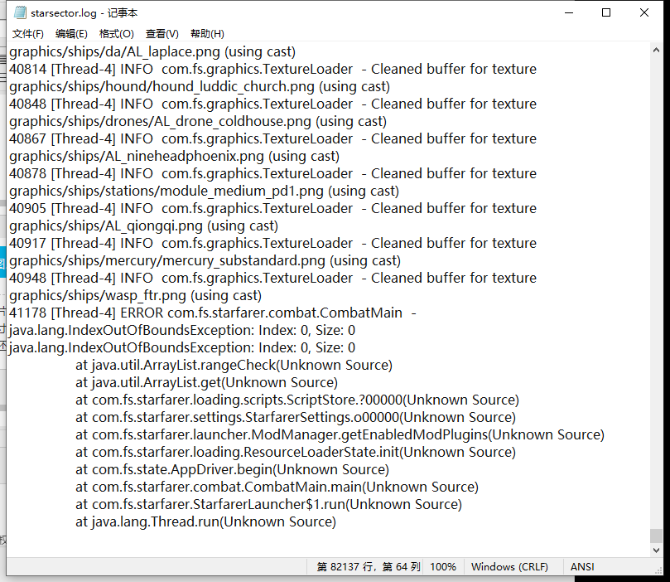
Task: Click the 100% zoom indicator
Action: click(x=443, y=566)
